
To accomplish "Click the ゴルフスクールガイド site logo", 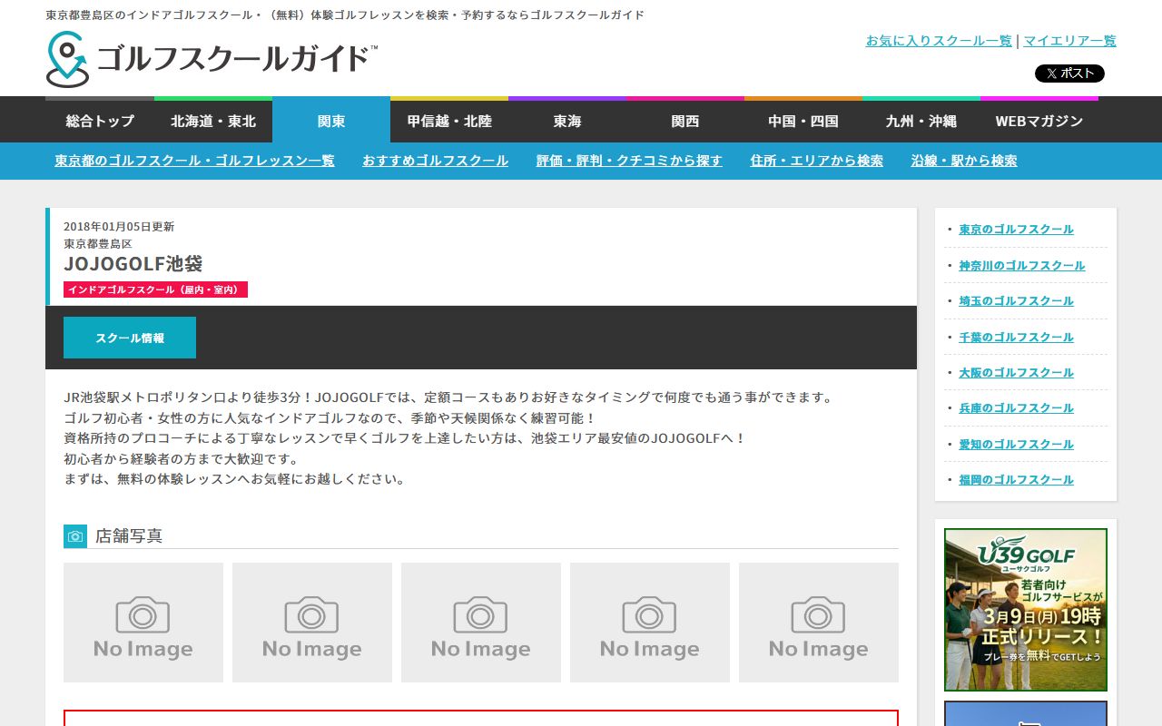I will point(212,59).
